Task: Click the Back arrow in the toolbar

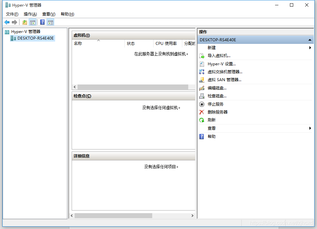Action: click(7, 22)
